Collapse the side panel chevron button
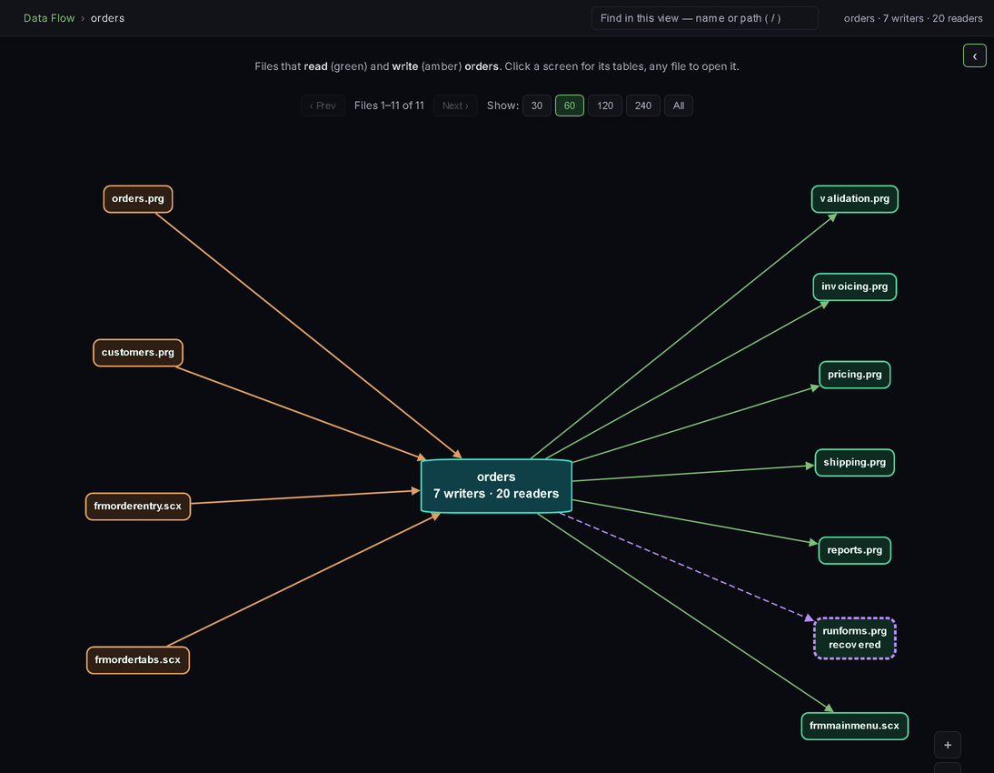This screenshot has height=773, width=994. point(974,55)
